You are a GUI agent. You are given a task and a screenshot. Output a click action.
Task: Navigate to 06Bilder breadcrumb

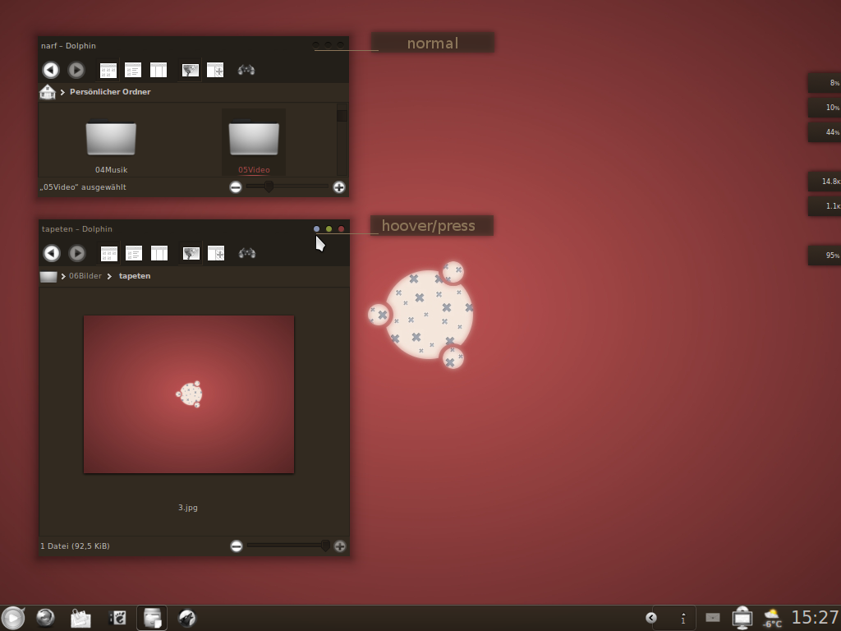(x=85, y=276)
